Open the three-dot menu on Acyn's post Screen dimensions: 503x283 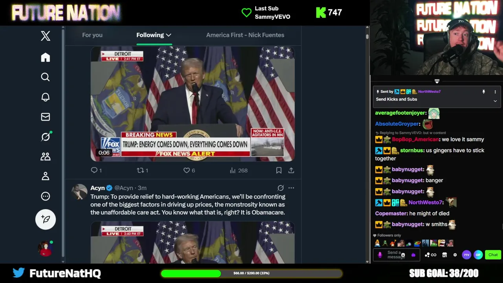pyautogui.click(x=291, y=188)
